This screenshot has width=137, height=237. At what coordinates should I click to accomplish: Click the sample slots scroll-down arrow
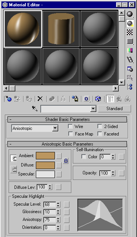coord(122,82)
